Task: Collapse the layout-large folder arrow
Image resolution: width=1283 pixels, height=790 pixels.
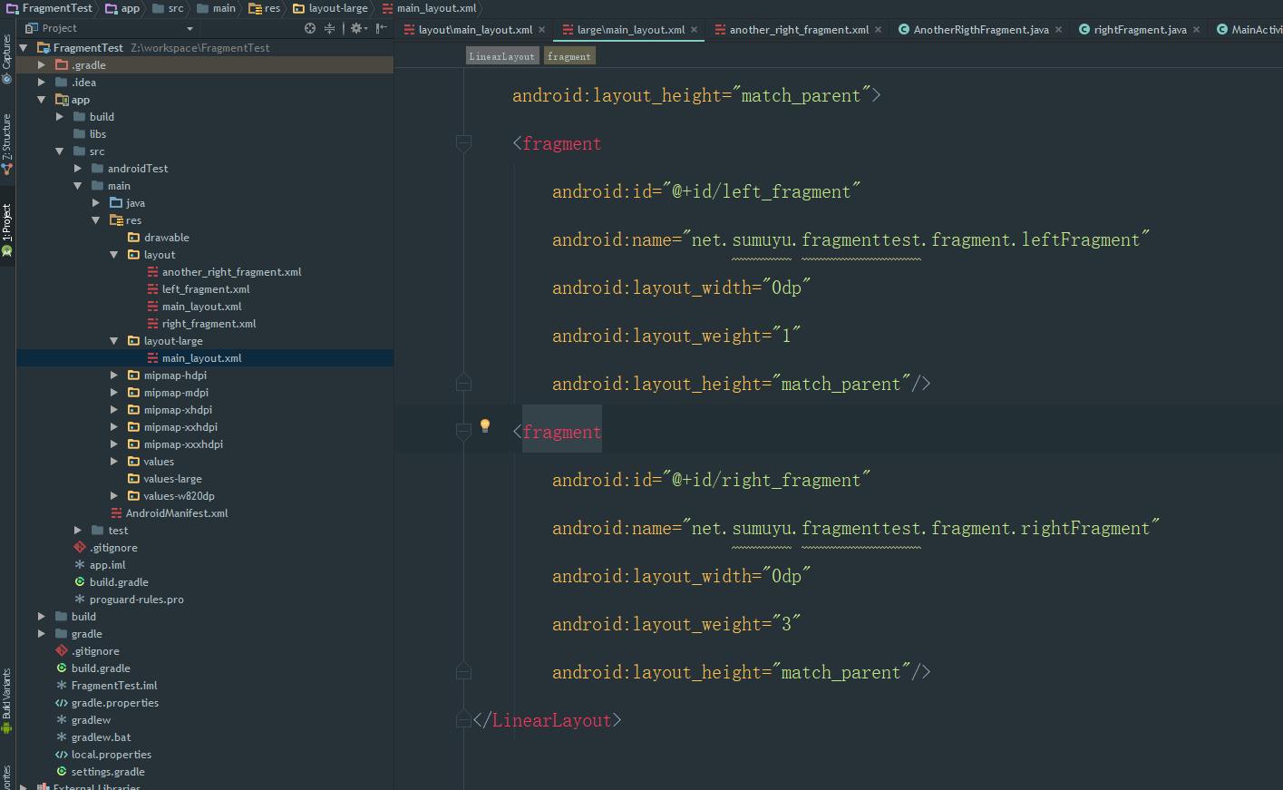Action: tap(114, 341)
